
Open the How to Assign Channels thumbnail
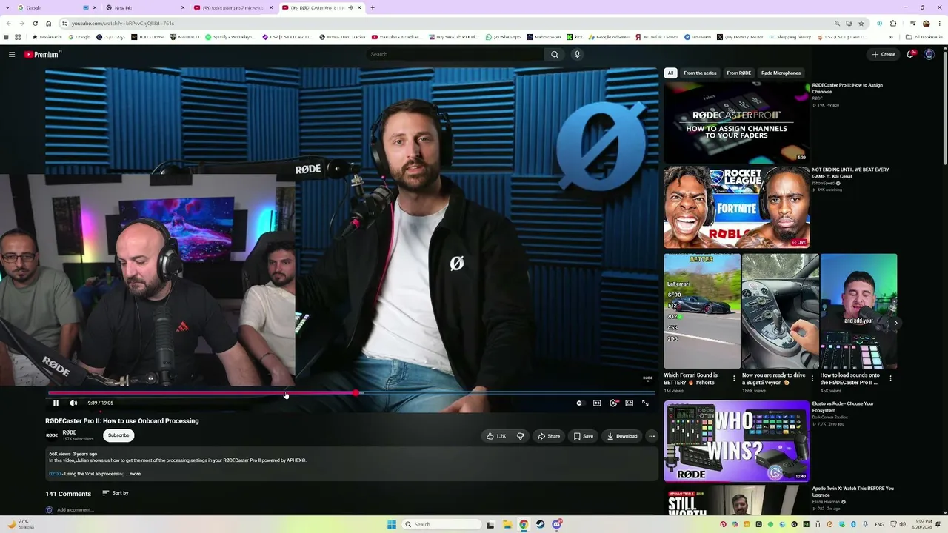736,122
